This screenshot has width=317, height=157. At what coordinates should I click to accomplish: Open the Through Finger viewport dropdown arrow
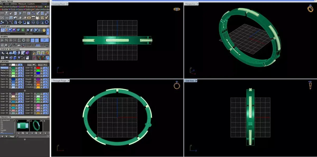[68, 80]
